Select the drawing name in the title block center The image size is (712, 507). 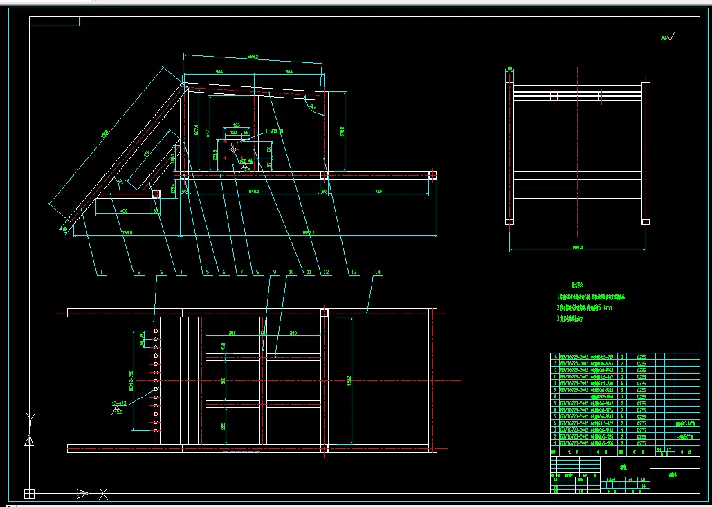click(x=625, y=466)
